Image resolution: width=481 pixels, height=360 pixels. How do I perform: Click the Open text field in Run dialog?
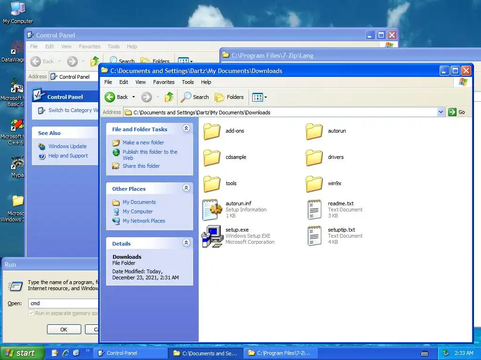[x=63, y=303]
